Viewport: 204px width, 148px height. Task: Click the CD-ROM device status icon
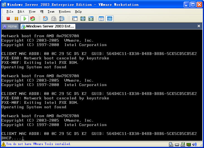coord(171,144)
